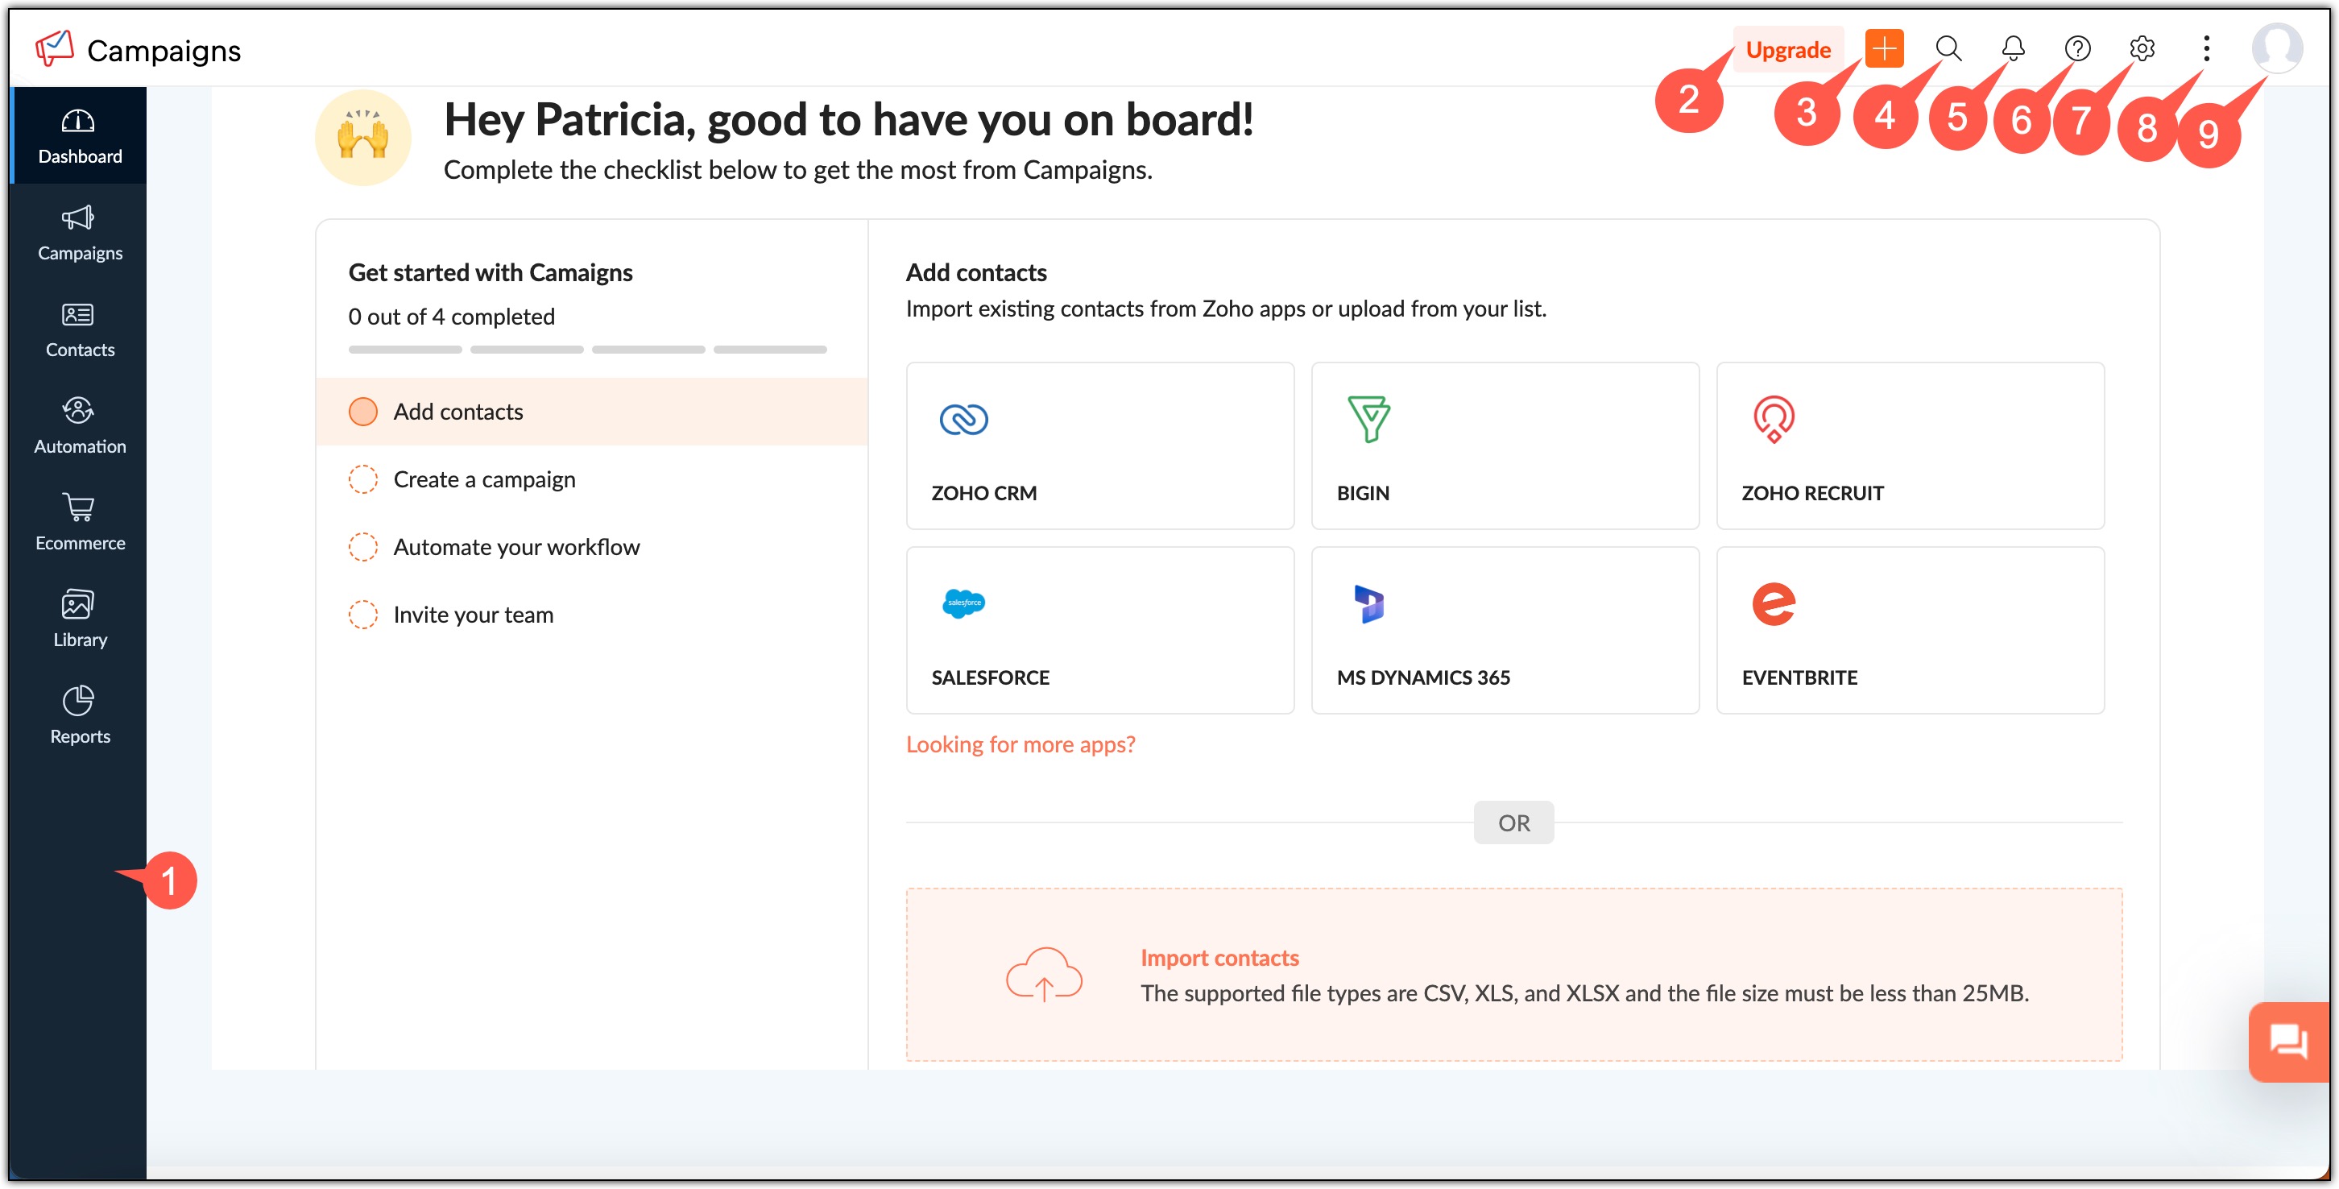The height and width of the screenshot is (1189, 2339).
Task: Click the Contacts sidebar icon
Action: (x=81, y=329)
